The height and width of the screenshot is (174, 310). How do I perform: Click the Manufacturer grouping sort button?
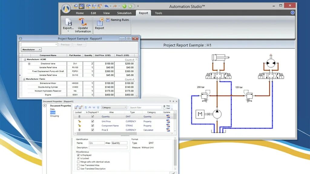point(31,50)
